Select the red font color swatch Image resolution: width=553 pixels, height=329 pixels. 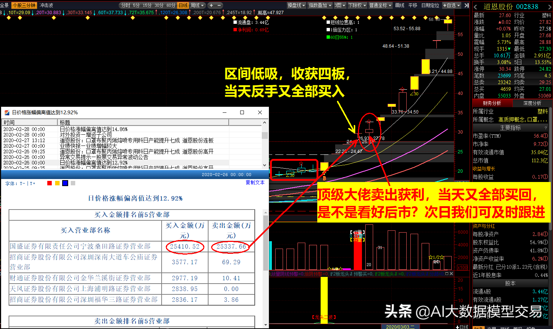pyautogui.click(x=50, y=183)
